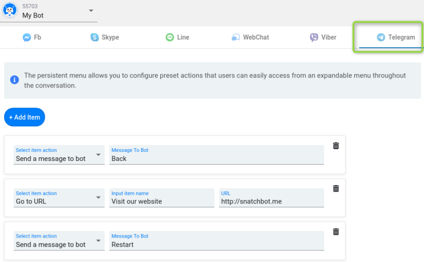Click the blue info icon in the notice

click(x=15, y=80)
